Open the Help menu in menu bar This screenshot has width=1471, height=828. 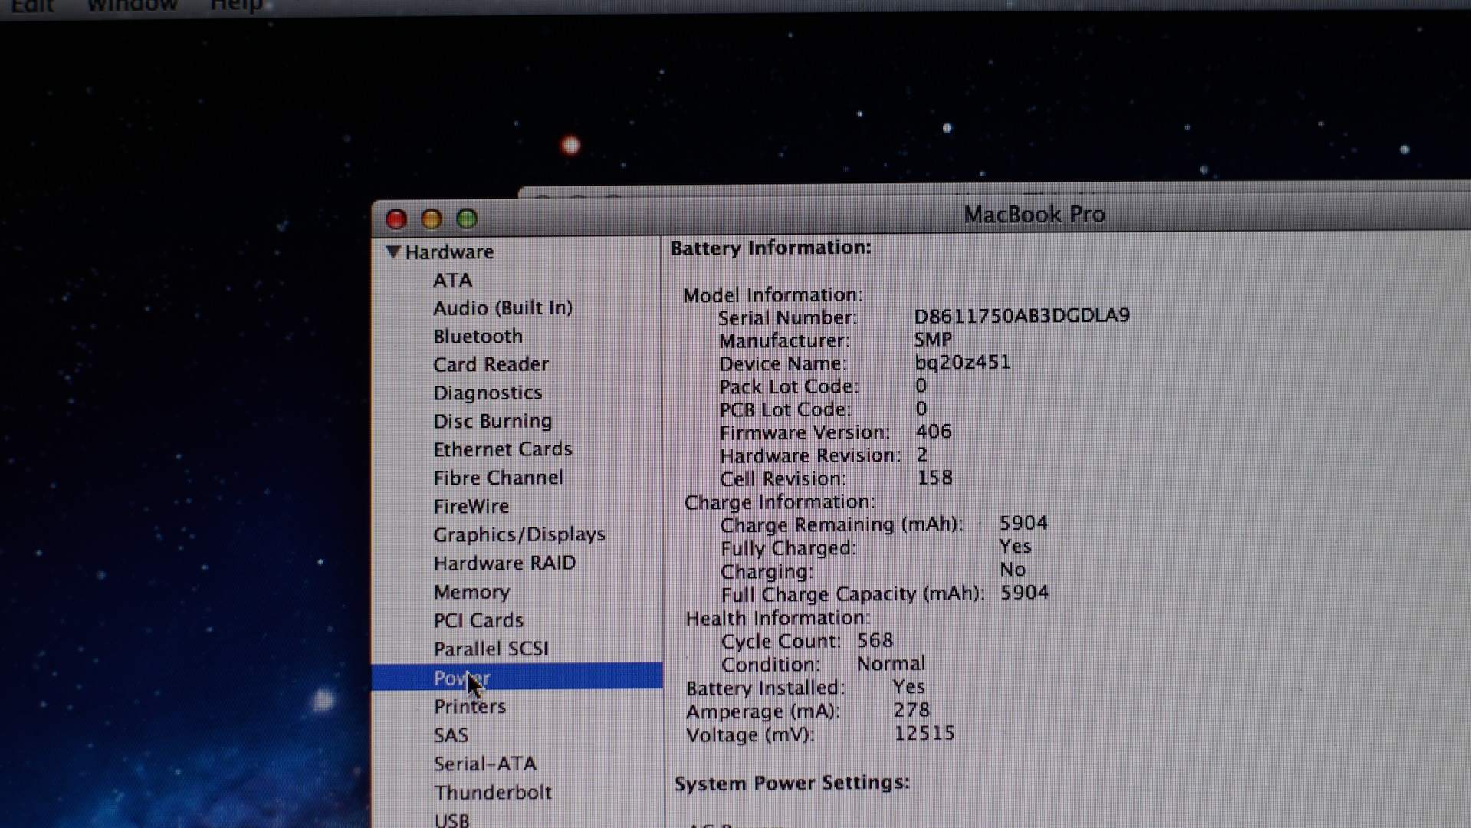point(236,6)
